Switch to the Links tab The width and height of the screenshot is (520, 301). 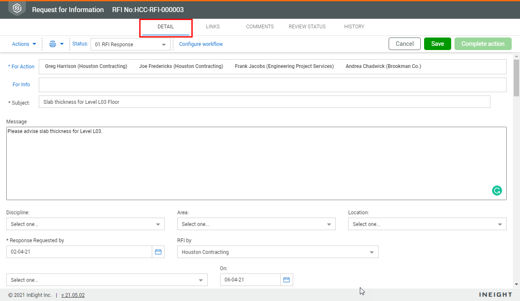[x=213, y=27]
